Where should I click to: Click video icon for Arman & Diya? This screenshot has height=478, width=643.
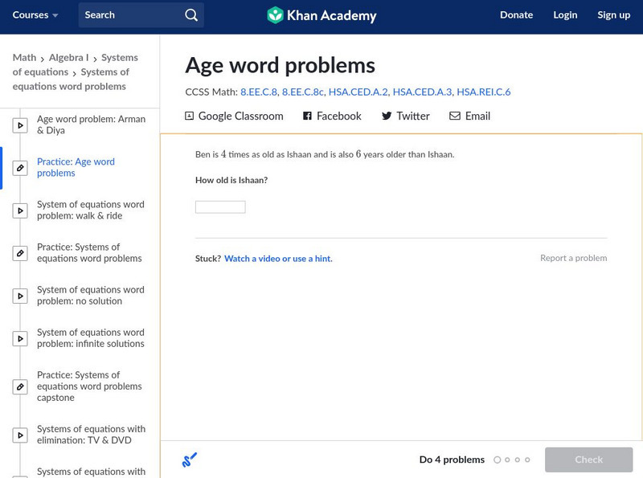pos(20,125)
